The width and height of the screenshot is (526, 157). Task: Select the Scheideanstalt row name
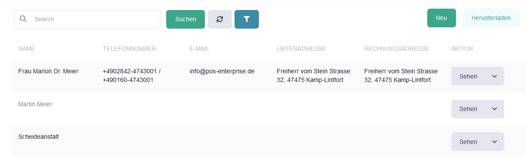point(39,137)
